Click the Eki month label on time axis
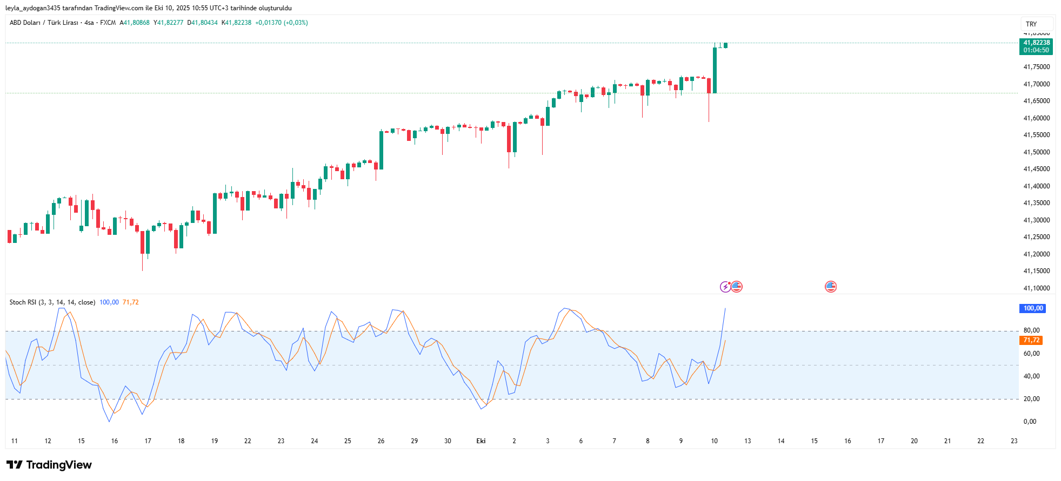The image size is (1061, 481). pyautogui.click(x=481, y=441)
